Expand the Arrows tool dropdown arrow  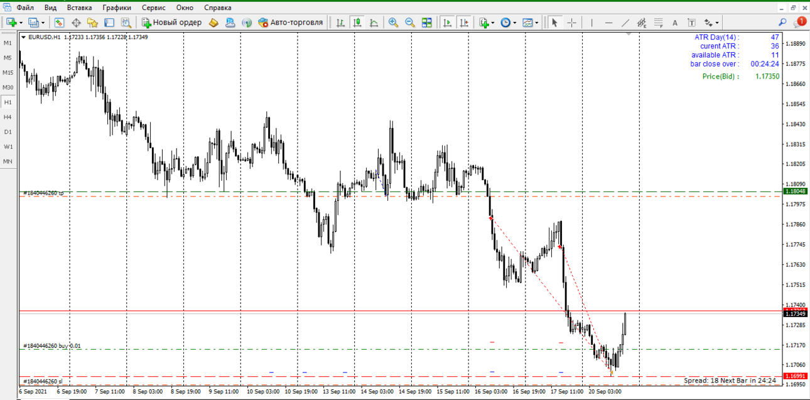[x=717, y=23]
